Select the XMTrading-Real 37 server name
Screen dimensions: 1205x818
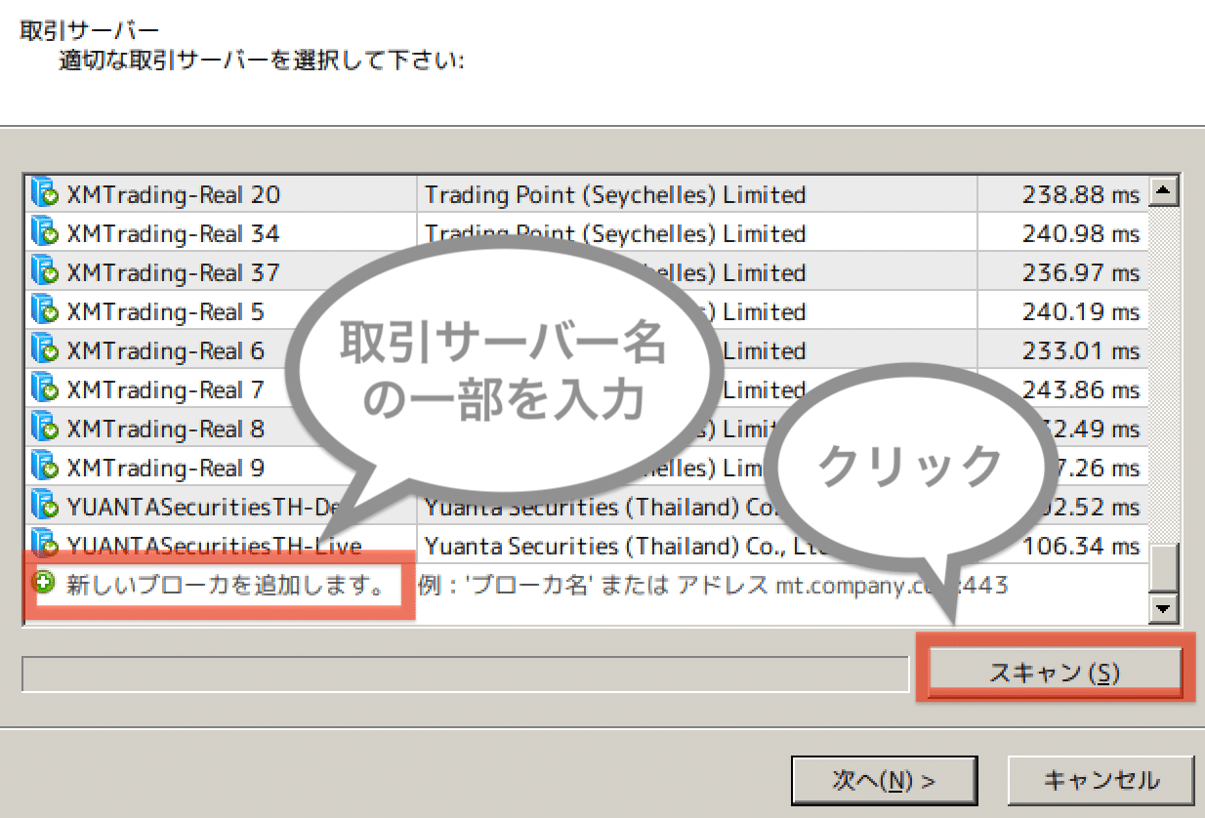coord(173,272)
